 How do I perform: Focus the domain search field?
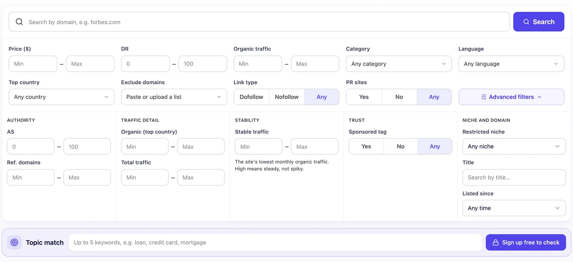(x=259, y=22)
